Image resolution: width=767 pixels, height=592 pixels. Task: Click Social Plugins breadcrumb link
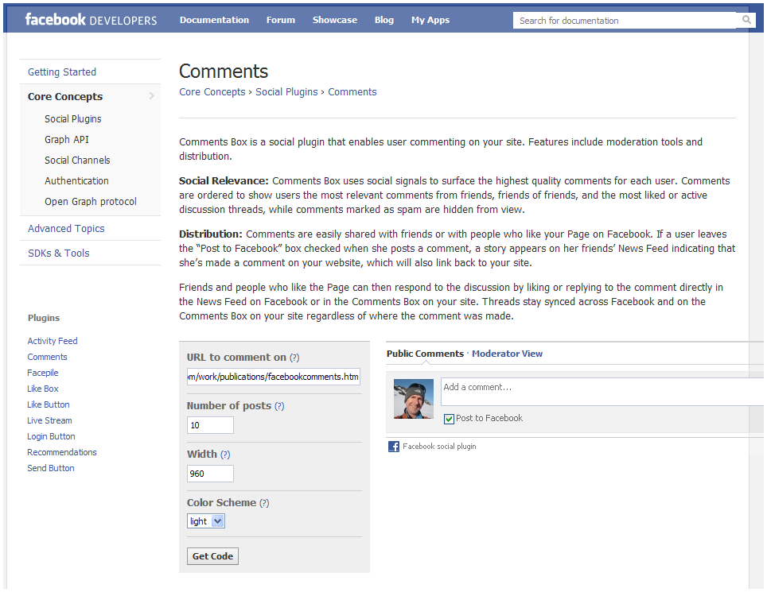[286, 92]
